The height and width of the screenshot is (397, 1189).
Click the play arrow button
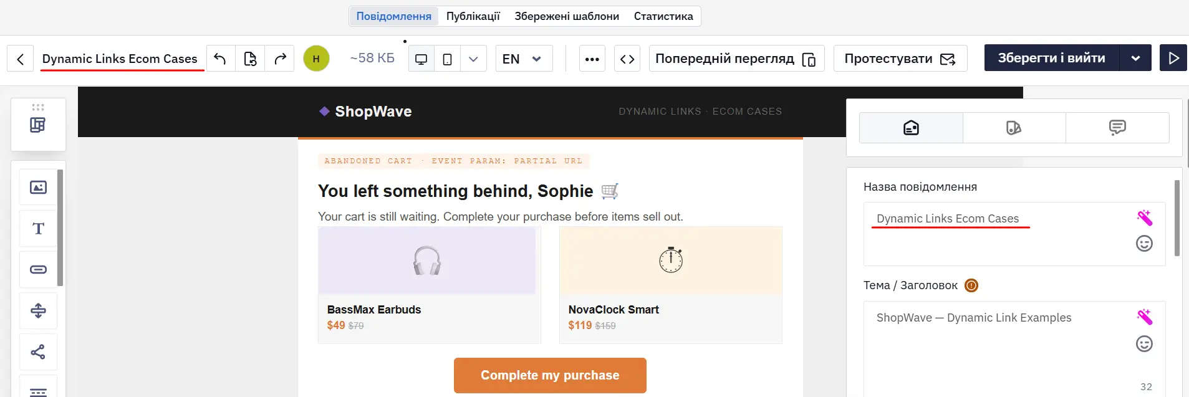click(1173, 58)
